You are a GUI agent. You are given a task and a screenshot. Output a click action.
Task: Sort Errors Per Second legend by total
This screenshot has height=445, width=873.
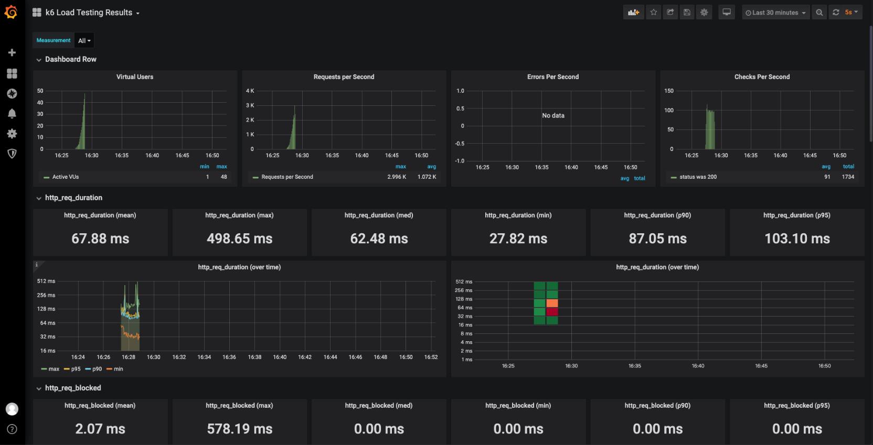click(640, 179)
